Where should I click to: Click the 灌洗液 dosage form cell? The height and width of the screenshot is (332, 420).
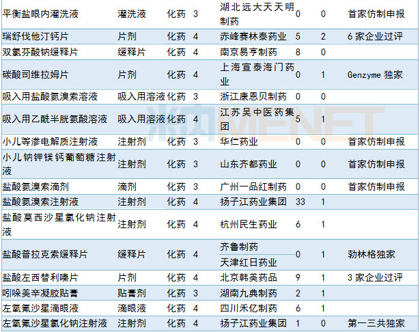point(132,14)
